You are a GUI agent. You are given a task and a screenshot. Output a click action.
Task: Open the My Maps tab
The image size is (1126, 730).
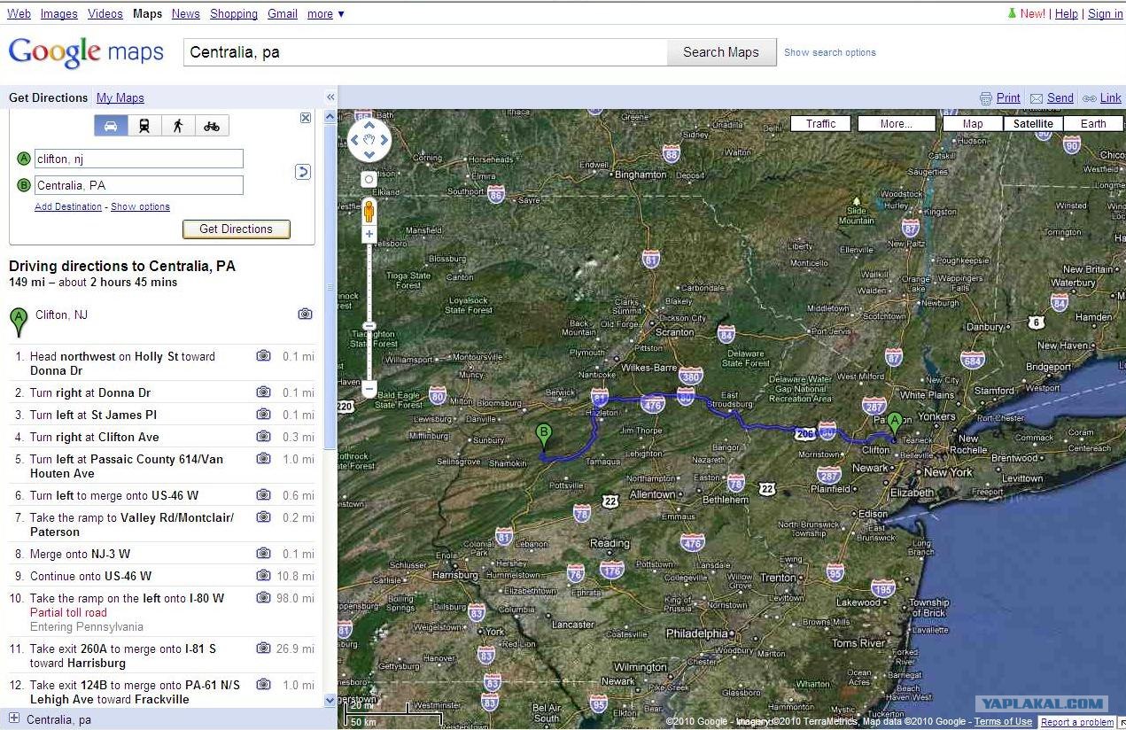coord(120,98)
